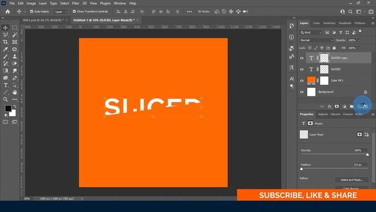Screen dimensions: 376x212
Task: Swap foreground and background colors
Action: click(x=15, y=106)
